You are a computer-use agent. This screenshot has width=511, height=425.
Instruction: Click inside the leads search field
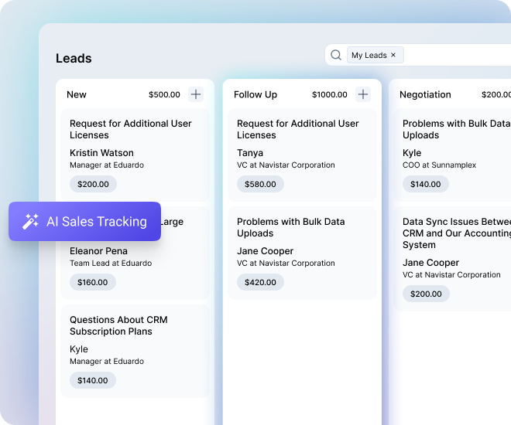click(x=457, y=55)
